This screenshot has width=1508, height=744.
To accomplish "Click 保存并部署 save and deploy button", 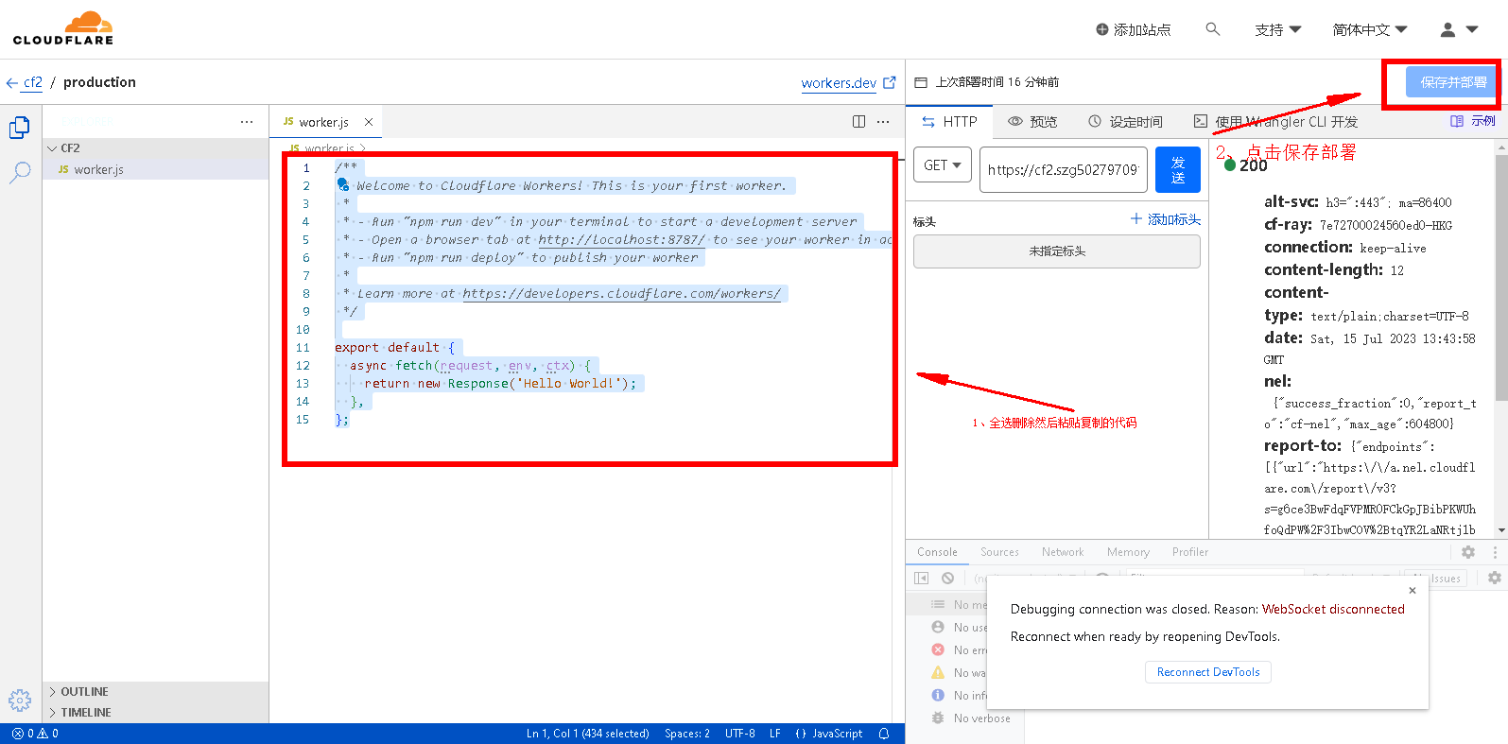I will (x=1452, y=82).
